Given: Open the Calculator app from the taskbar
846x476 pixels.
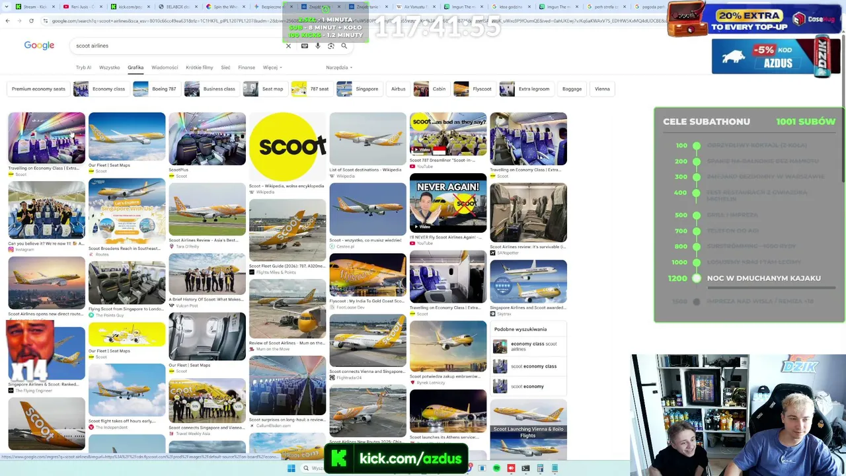Looking at the screenshot, I should (x=540, y=468).
